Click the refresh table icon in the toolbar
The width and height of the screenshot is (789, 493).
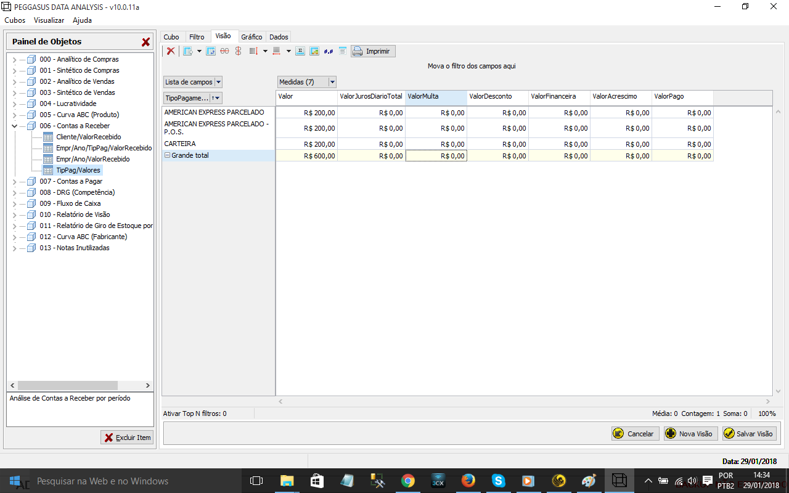211,51
